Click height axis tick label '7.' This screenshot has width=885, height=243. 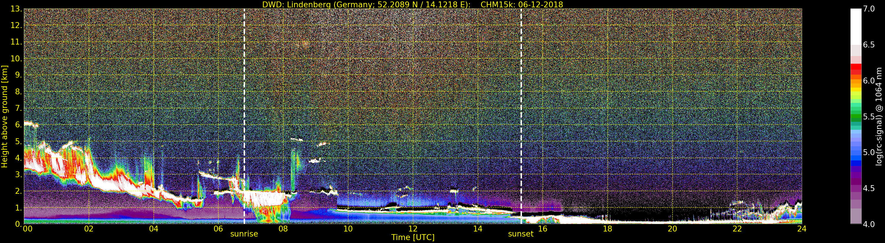pos(19,108)
